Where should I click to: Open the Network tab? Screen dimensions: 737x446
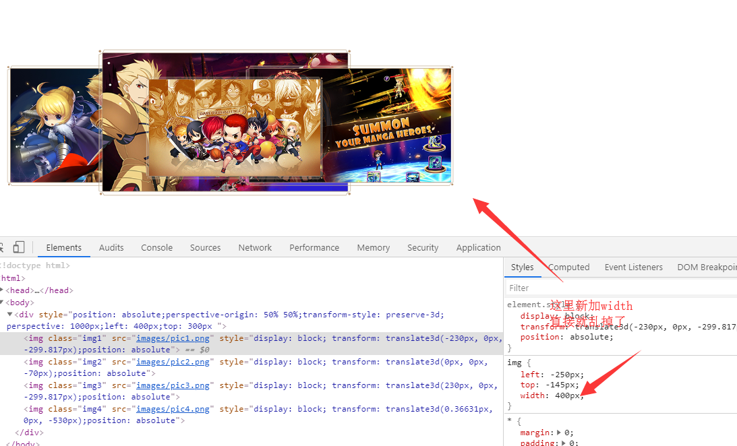[255, 247]
